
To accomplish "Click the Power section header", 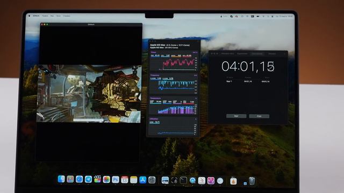I will (154, 53).
